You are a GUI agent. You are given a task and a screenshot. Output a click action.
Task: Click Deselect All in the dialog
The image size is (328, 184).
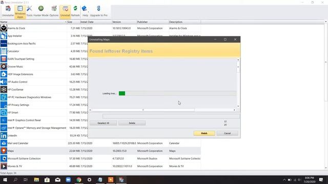(104, 123)
